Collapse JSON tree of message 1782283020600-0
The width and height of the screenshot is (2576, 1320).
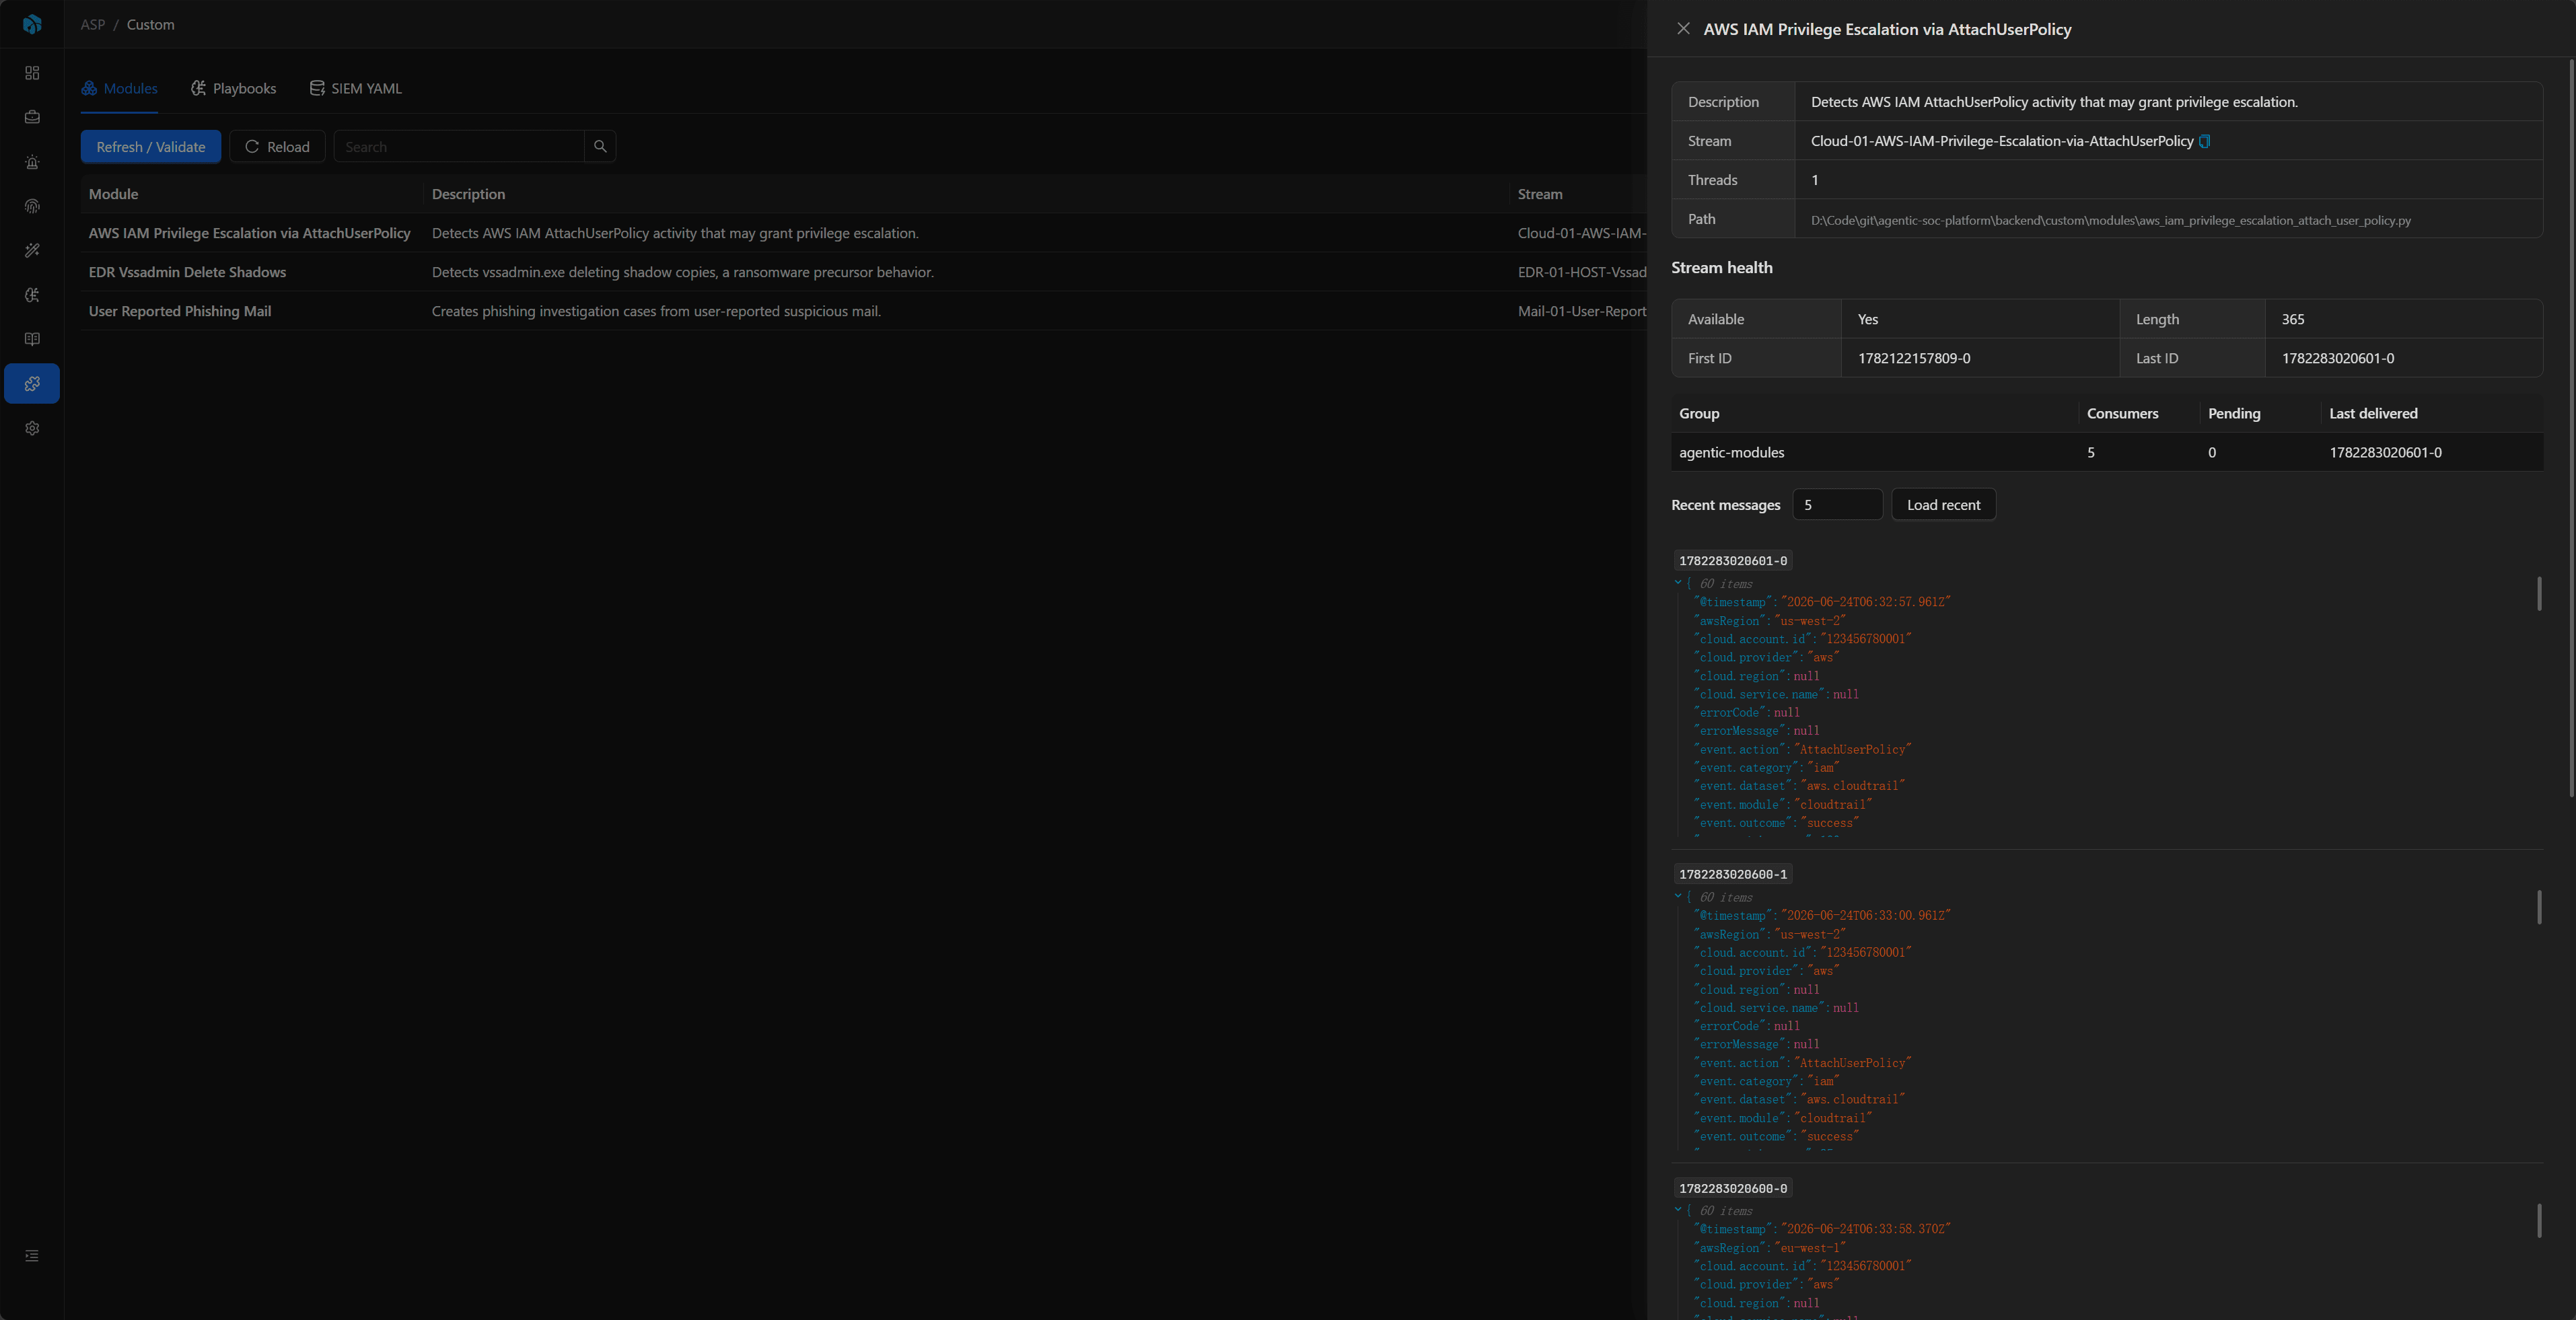[x=1678, y=1210]
